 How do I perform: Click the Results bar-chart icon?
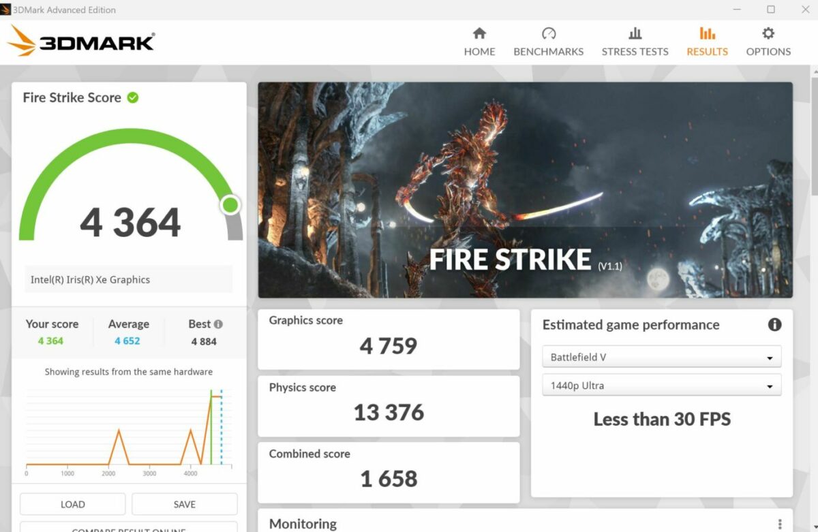pos(707,33)
